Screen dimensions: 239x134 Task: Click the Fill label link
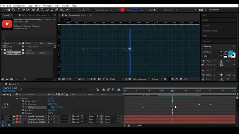point(118,10)
